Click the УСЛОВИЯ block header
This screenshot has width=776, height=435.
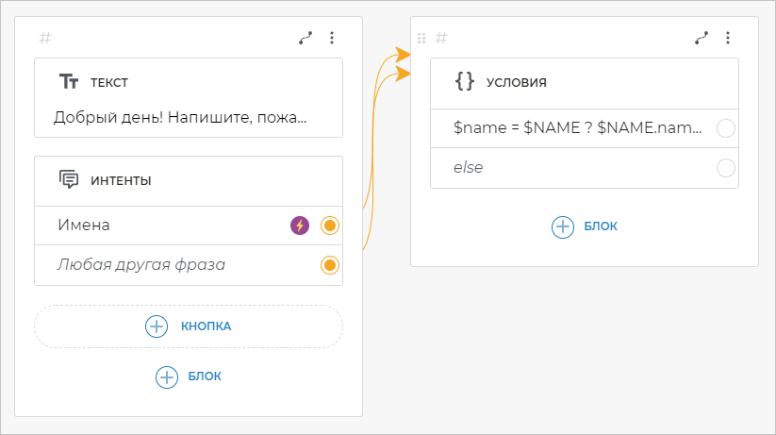coord(585,82)
